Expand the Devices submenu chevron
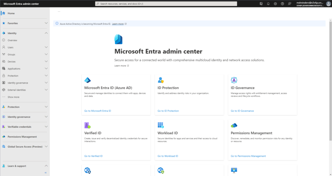 point(46,61)
